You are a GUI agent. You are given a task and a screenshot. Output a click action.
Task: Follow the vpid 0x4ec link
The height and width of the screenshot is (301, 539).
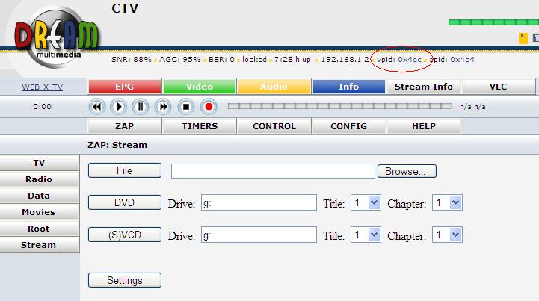410,60
